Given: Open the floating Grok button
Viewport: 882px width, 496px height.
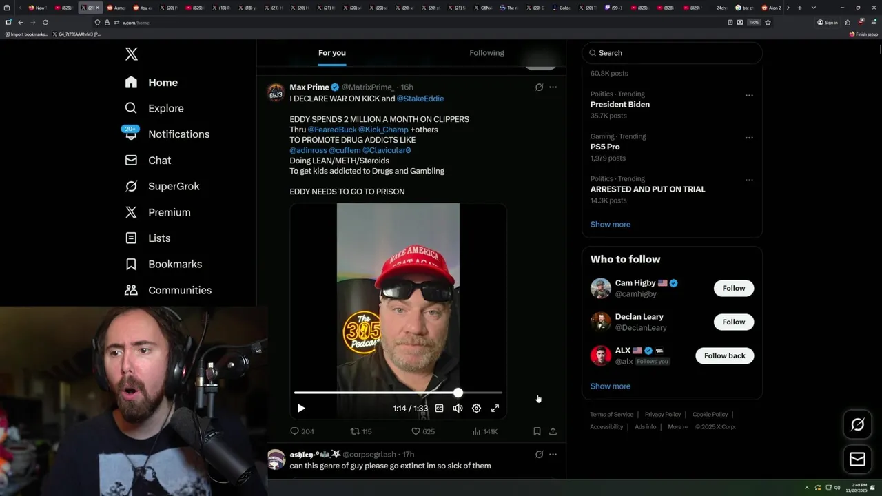Looking at the screenshot, I should (x=857, y=425).
